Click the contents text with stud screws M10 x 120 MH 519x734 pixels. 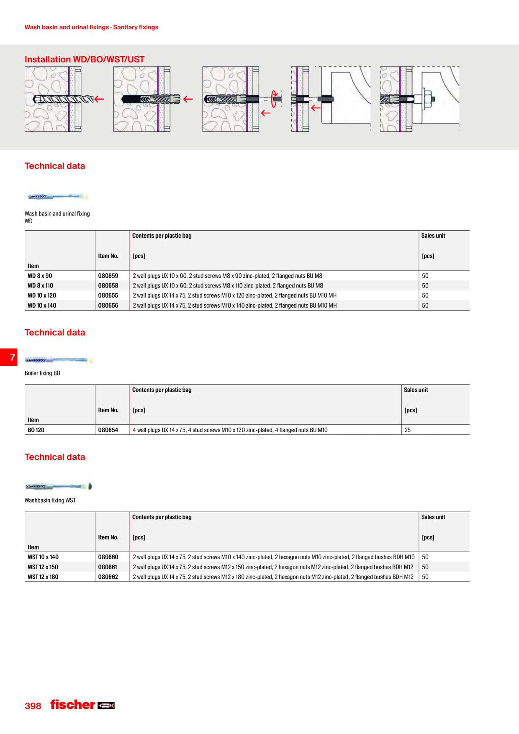pos(235,295)
